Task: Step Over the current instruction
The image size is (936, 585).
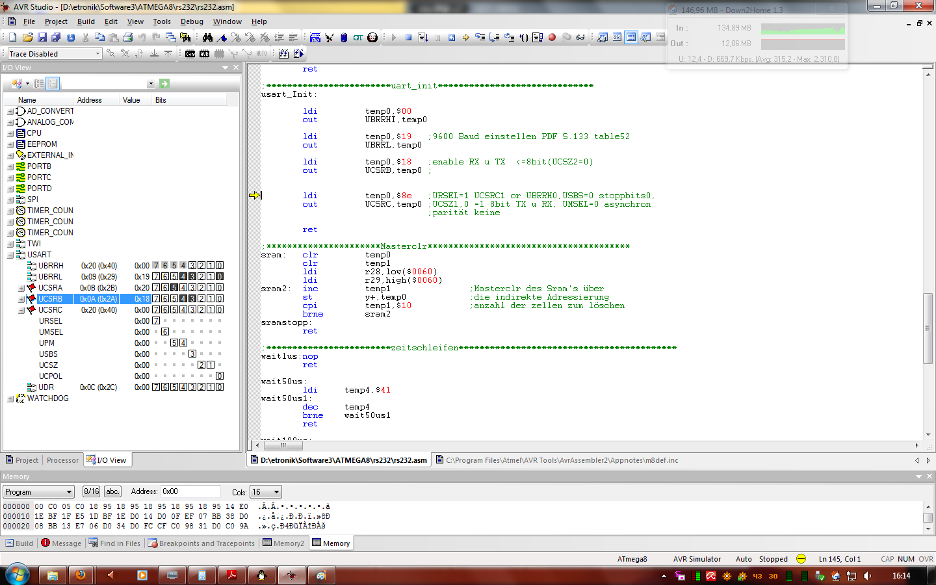Action: (495, 38)
